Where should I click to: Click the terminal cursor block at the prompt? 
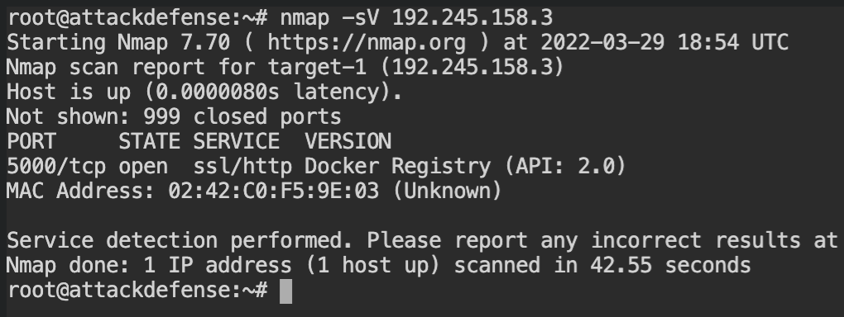click(x=285, y=291)
